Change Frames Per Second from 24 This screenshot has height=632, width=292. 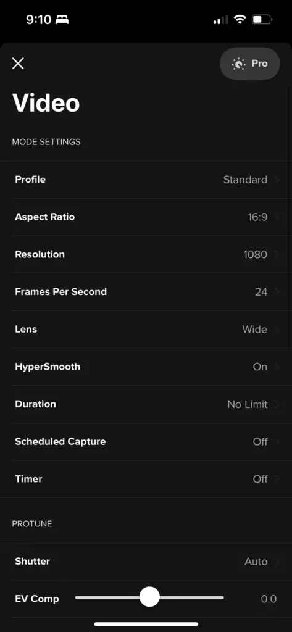(146, 292)
